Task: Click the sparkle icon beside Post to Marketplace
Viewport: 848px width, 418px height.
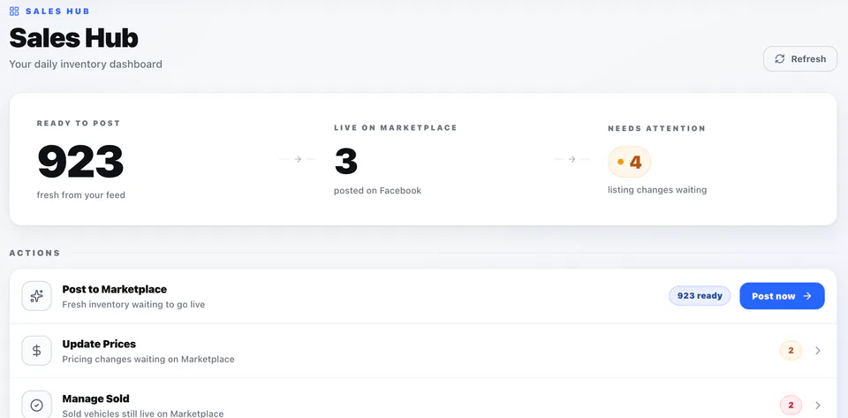Action: click(37, 296)
